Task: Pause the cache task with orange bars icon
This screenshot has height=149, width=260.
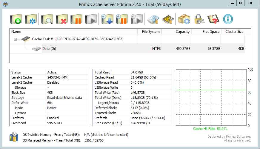Action: [x=76, y=19]
